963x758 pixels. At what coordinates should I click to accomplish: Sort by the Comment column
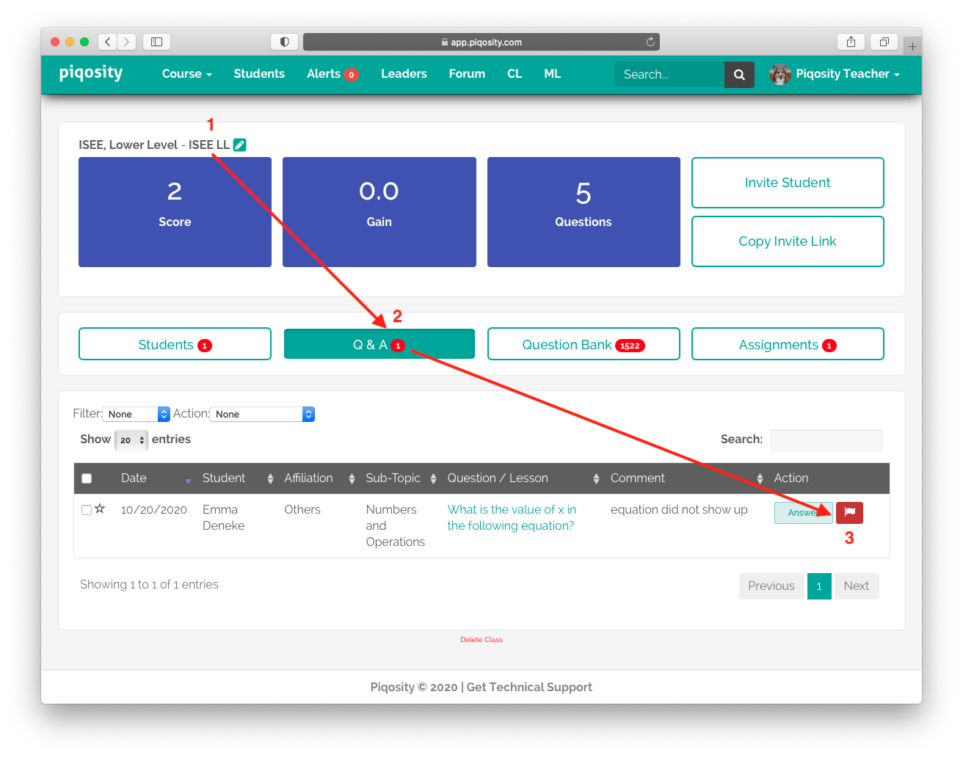tap(686, 478)
